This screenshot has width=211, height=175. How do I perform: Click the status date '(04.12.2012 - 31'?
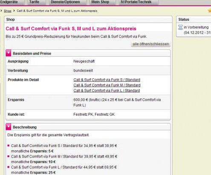click(x=197, y=33)
